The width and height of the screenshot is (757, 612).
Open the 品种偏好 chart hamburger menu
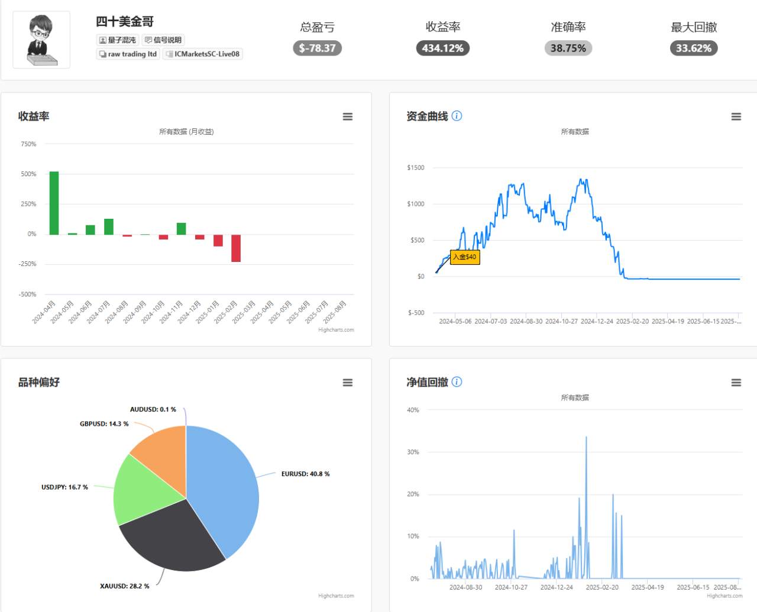348,383
